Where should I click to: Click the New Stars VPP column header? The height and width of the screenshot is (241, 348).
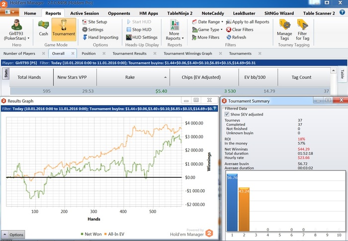click(x=75, y=77)
